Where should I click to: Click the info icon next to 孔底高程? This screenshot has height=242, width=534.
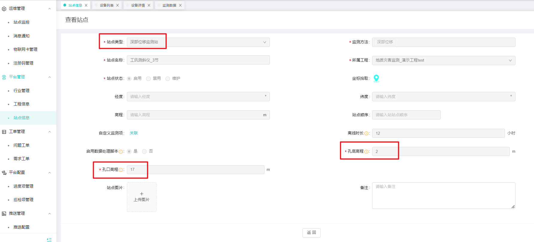(x=366, y=152)
